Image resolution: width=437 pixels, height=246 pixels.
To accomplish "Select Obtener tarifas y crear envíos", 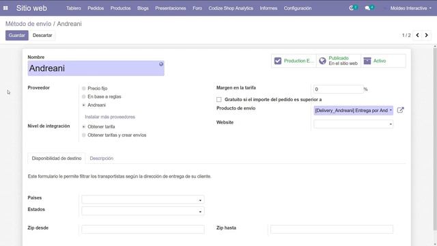I will 83,135.
